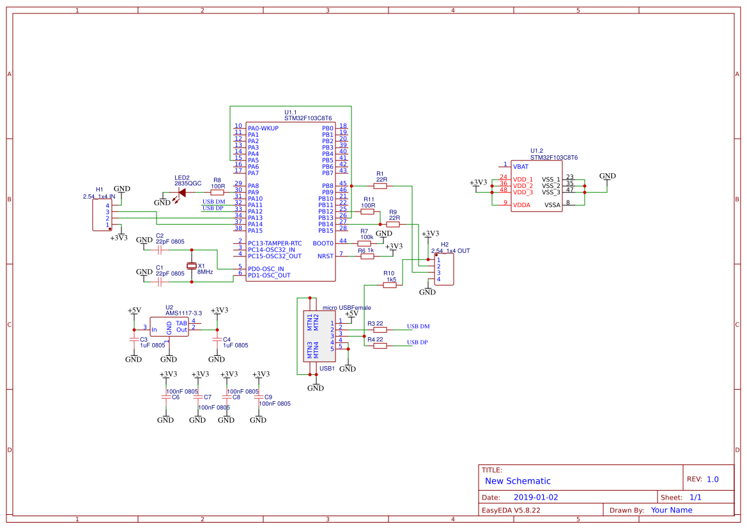
Task: Click the C2 22pF capacitor symbol
Action: [x=160, y=250]
